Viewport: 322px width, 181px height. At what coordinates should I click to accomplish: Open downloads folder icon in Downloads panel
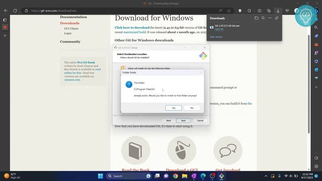pos(256,18)
